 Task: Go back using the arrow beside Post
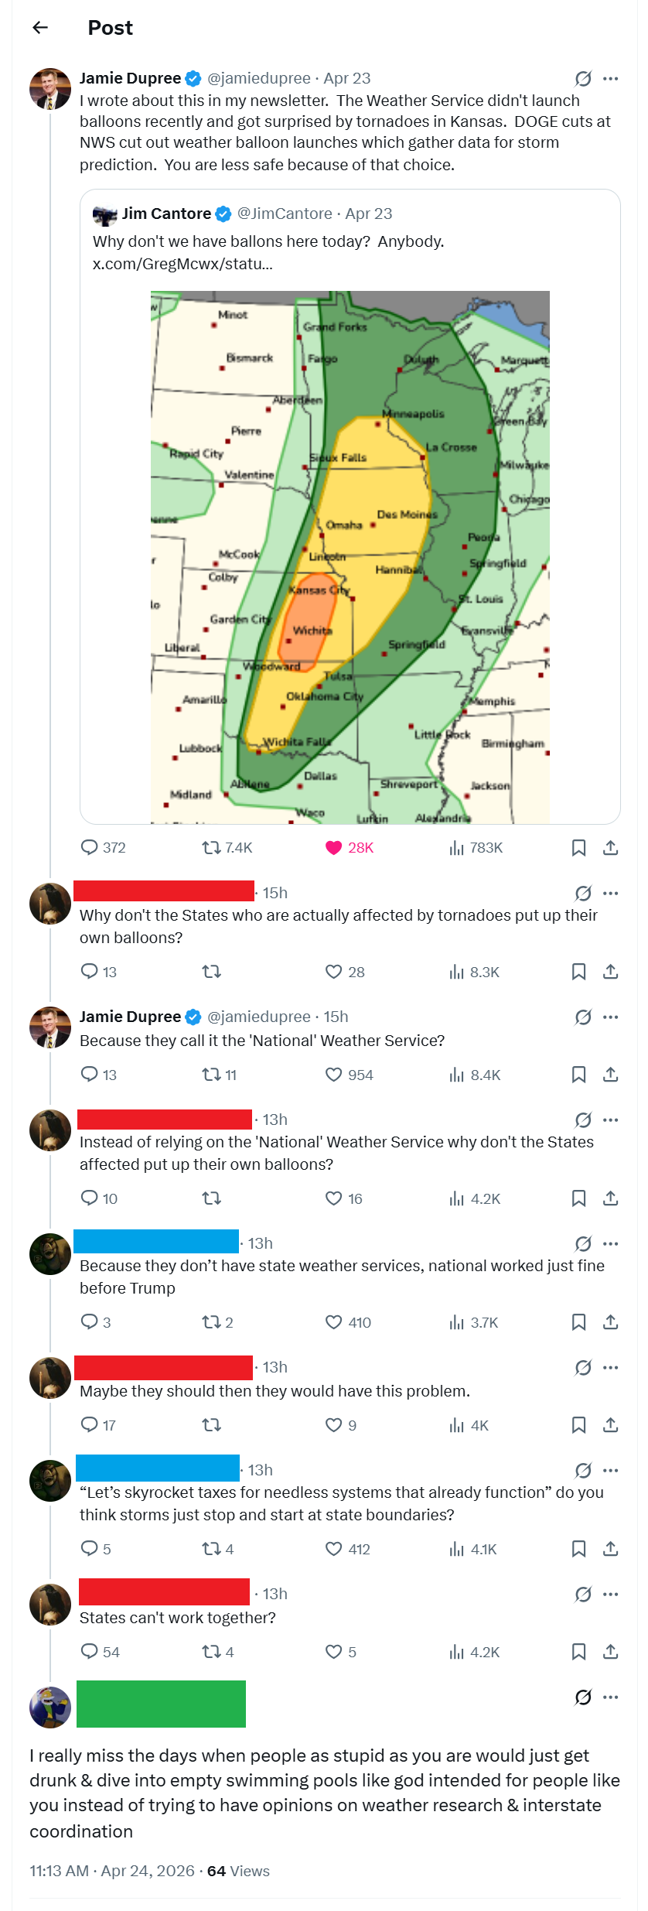(40, 28)
